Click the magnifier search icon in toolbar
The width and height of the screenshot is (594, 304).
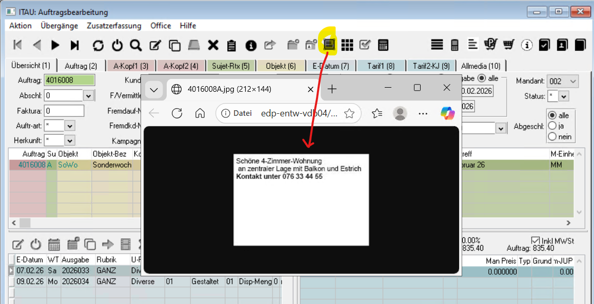tap(135, 45)
